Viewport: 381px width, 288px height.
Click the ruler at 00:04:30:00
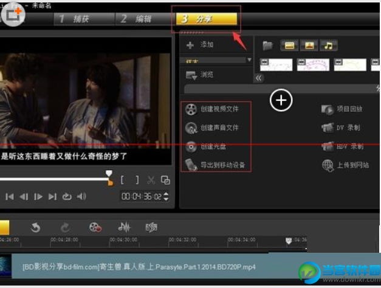[123, 240]
